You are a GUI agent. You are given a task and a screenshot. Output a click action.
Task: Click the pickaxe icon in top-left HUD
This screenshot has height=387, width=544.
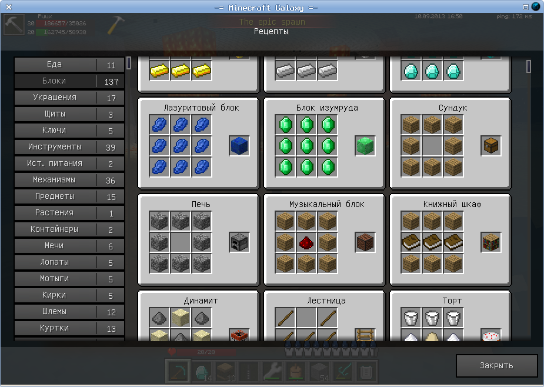pos(14,24)
